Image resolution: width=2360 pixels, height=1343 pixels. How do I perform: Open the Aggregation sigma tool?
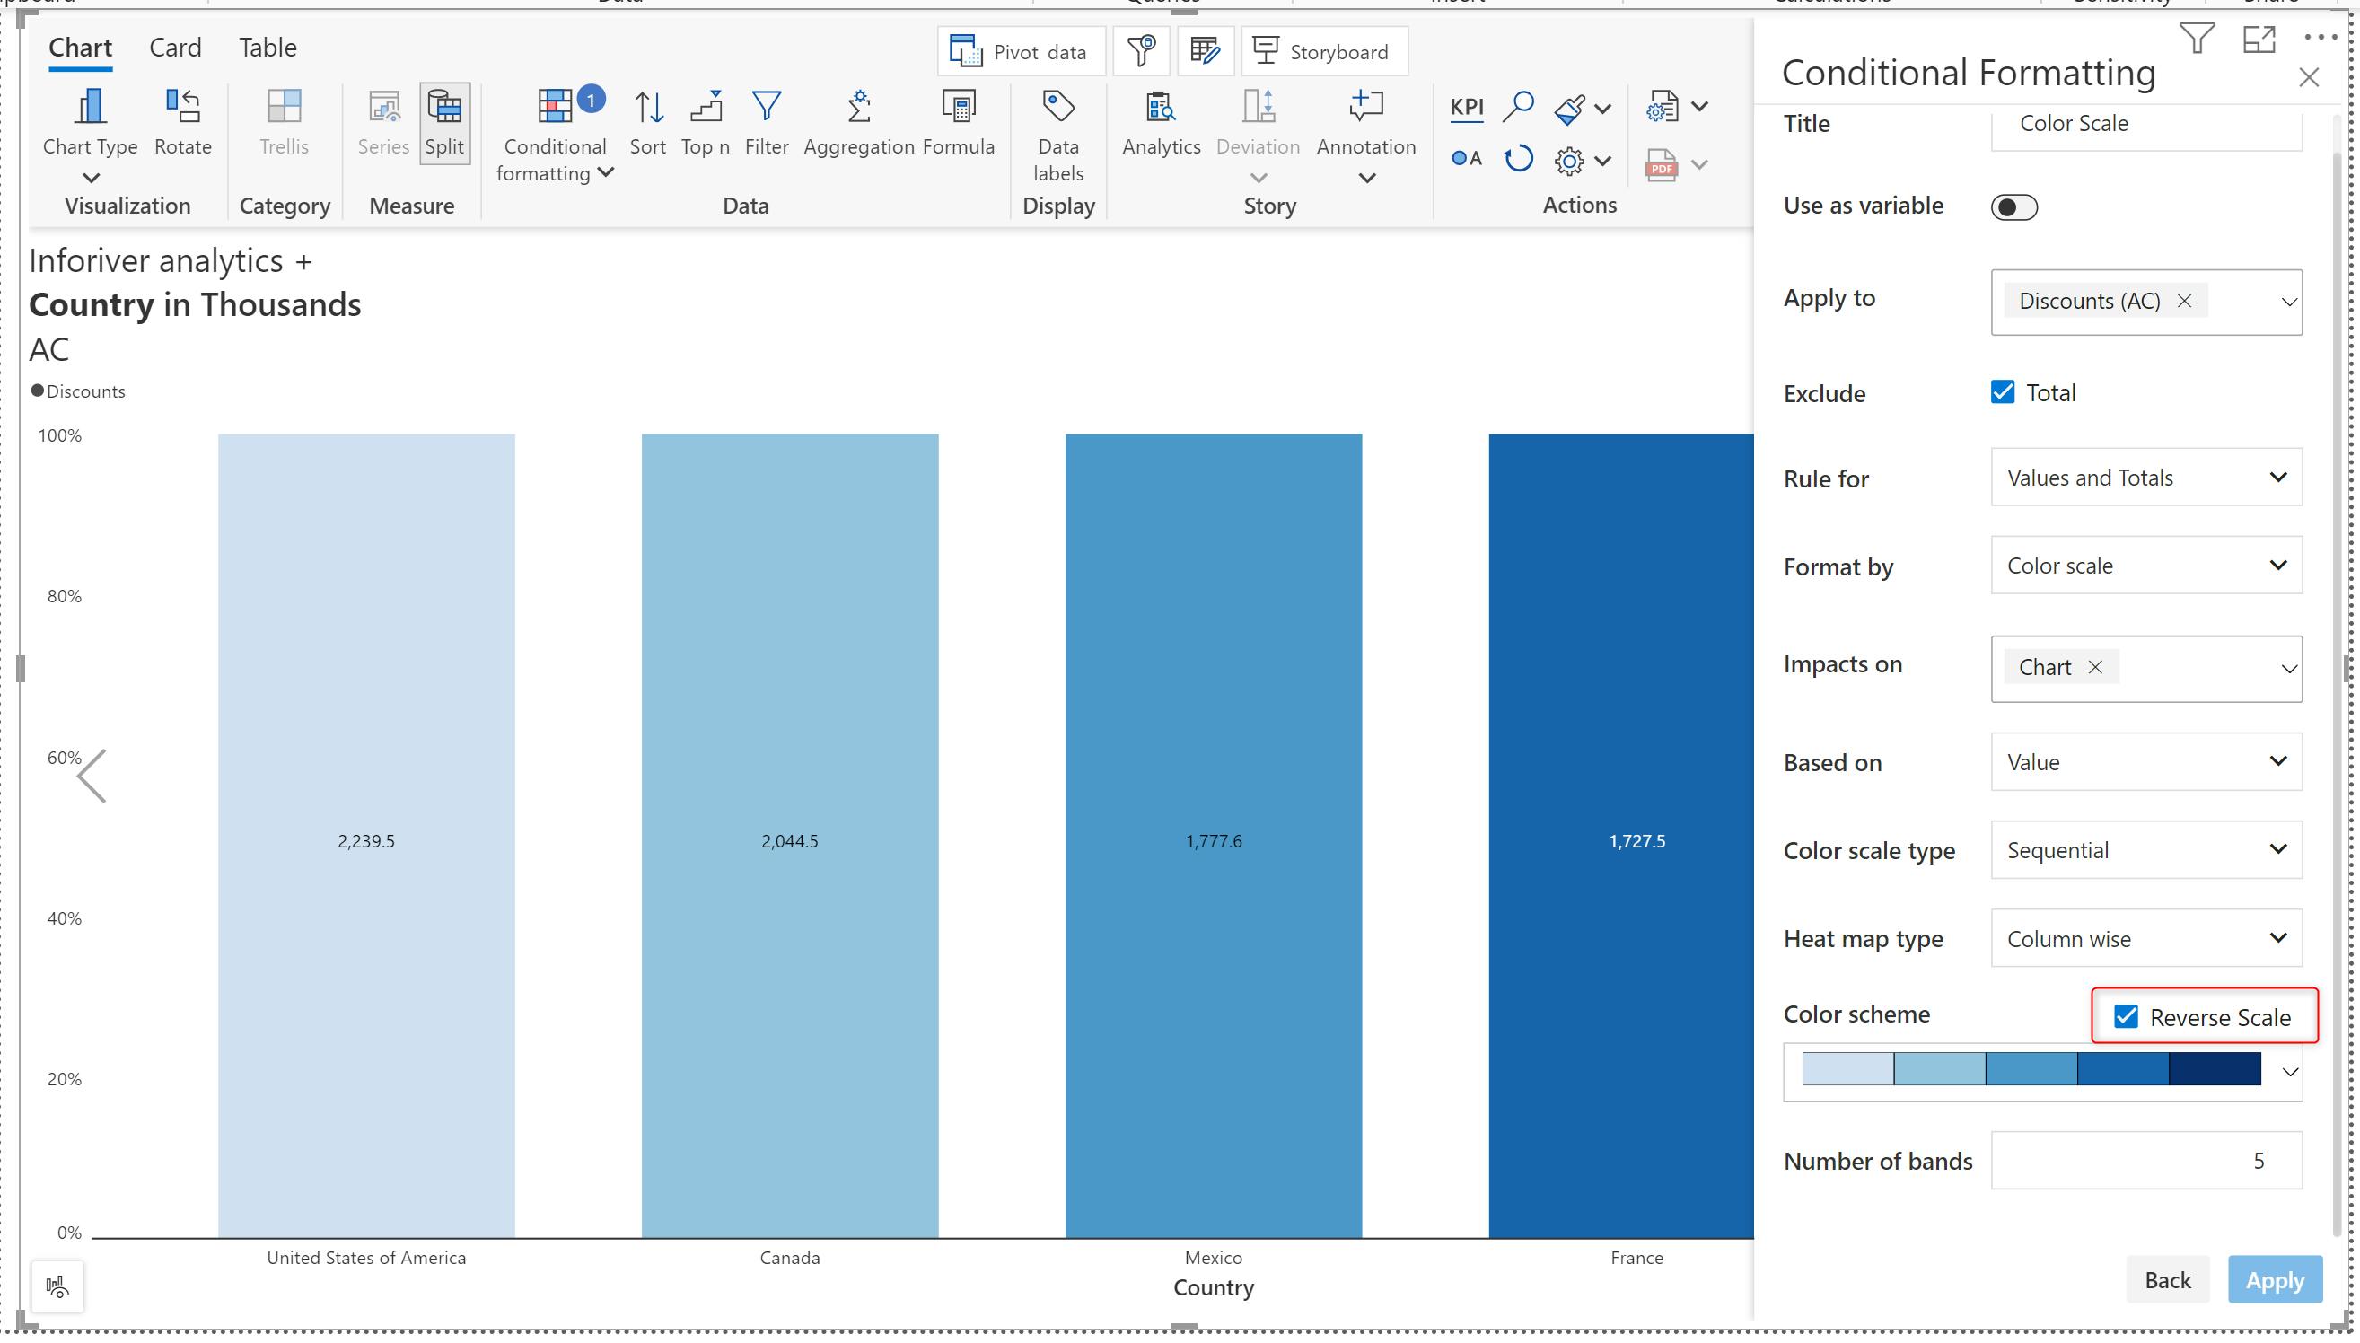pyautogui.click(x=858, y=107)
